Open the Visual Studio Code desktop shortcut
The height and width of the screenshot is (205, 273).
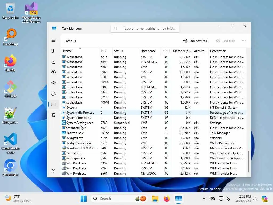(10, 143)
